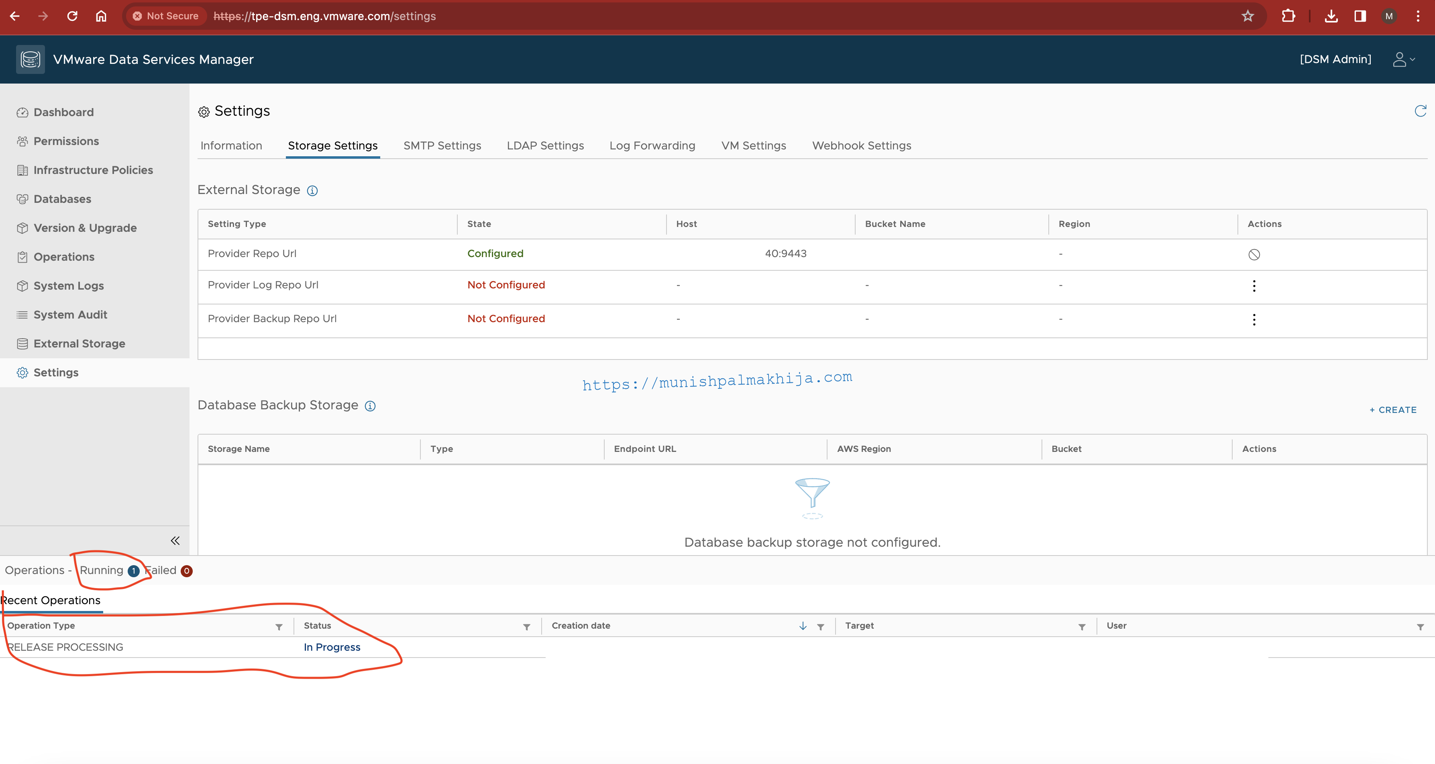The height and width of the screenshot is (764, 1435).
Task: Click the RELEASE PROCESSING operation row
Action: click(x=717, y=647)
